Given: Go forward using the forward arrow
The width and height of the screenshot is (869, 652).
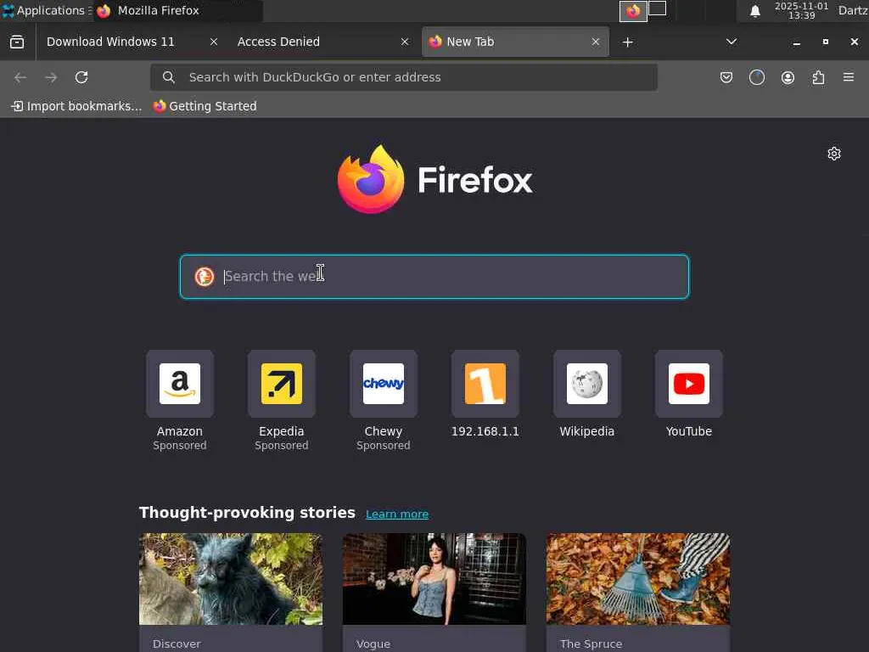Looking at the screenshot, I should pyautogui.click(x=51, y=77).
